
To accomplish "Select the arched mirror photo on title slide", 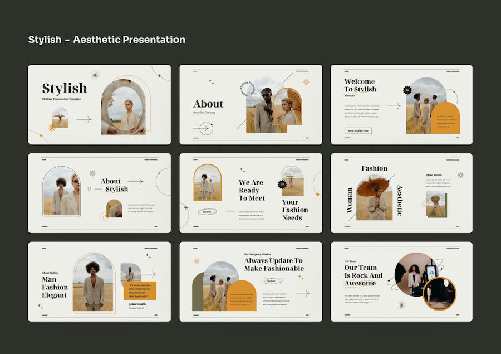I will (x=123, y=106).
